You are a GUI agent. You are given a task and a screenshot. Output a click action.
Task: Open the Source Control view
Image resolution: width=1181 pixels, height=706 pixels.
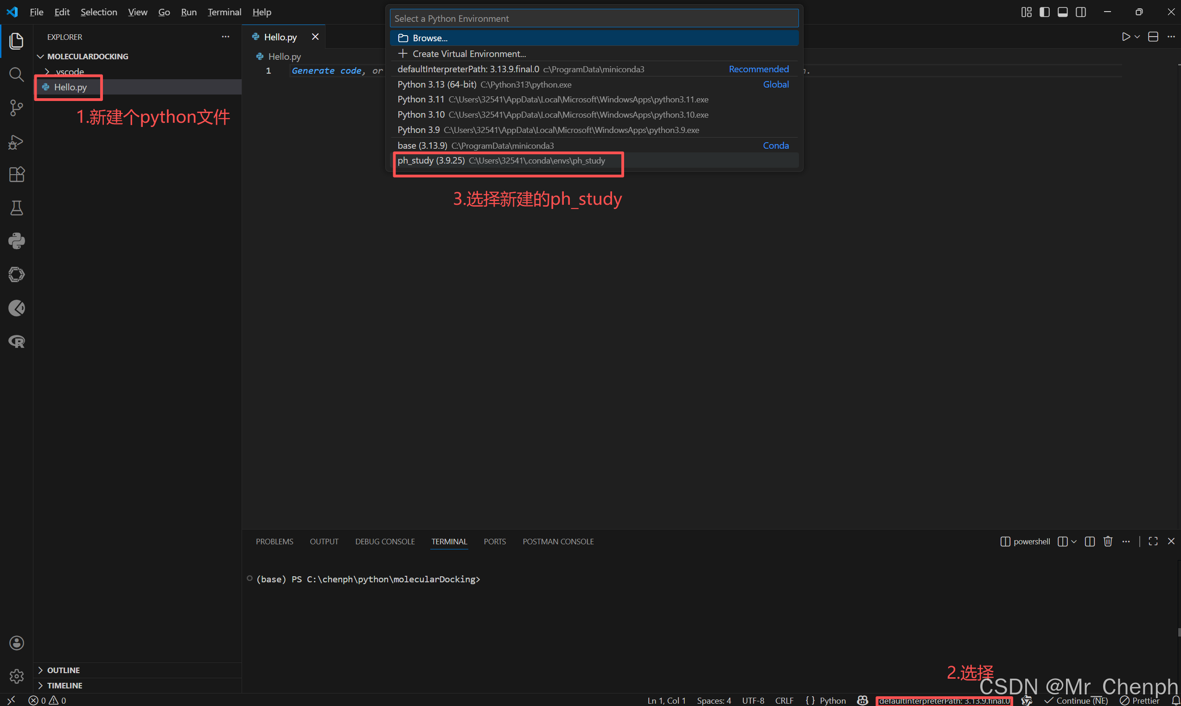click(16, 108)
